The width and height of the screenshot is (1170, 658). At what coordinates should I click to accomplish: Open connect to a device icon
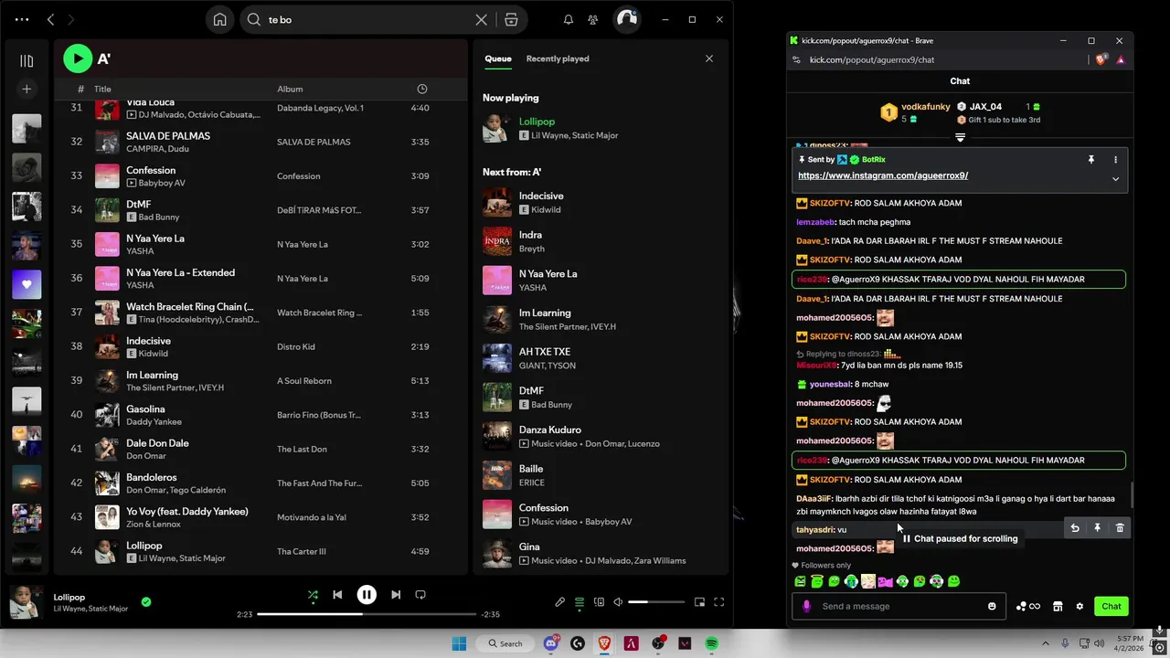[x=599, y=602]
